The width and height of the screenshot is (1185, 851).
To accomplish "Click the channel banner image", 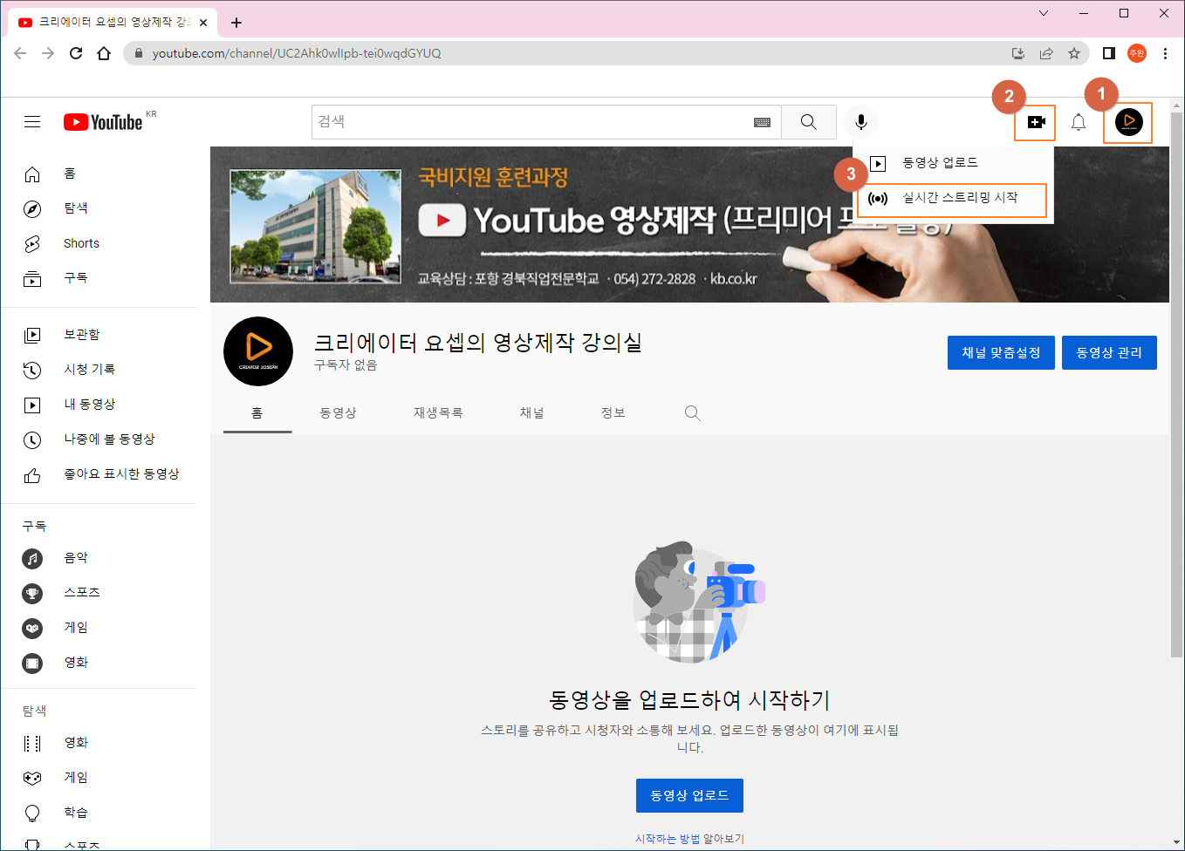I will [x=689, y=225].
